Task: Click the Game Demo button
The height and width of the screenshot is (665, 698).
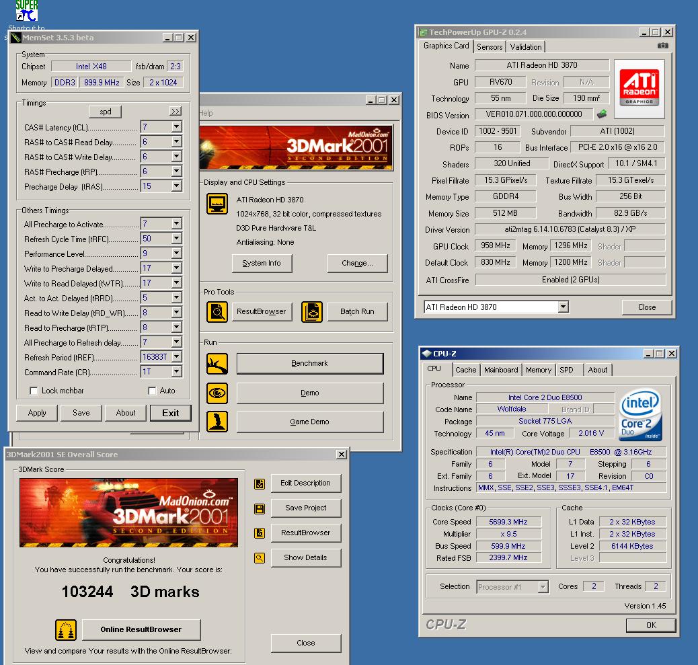Action: click(310, 422)
